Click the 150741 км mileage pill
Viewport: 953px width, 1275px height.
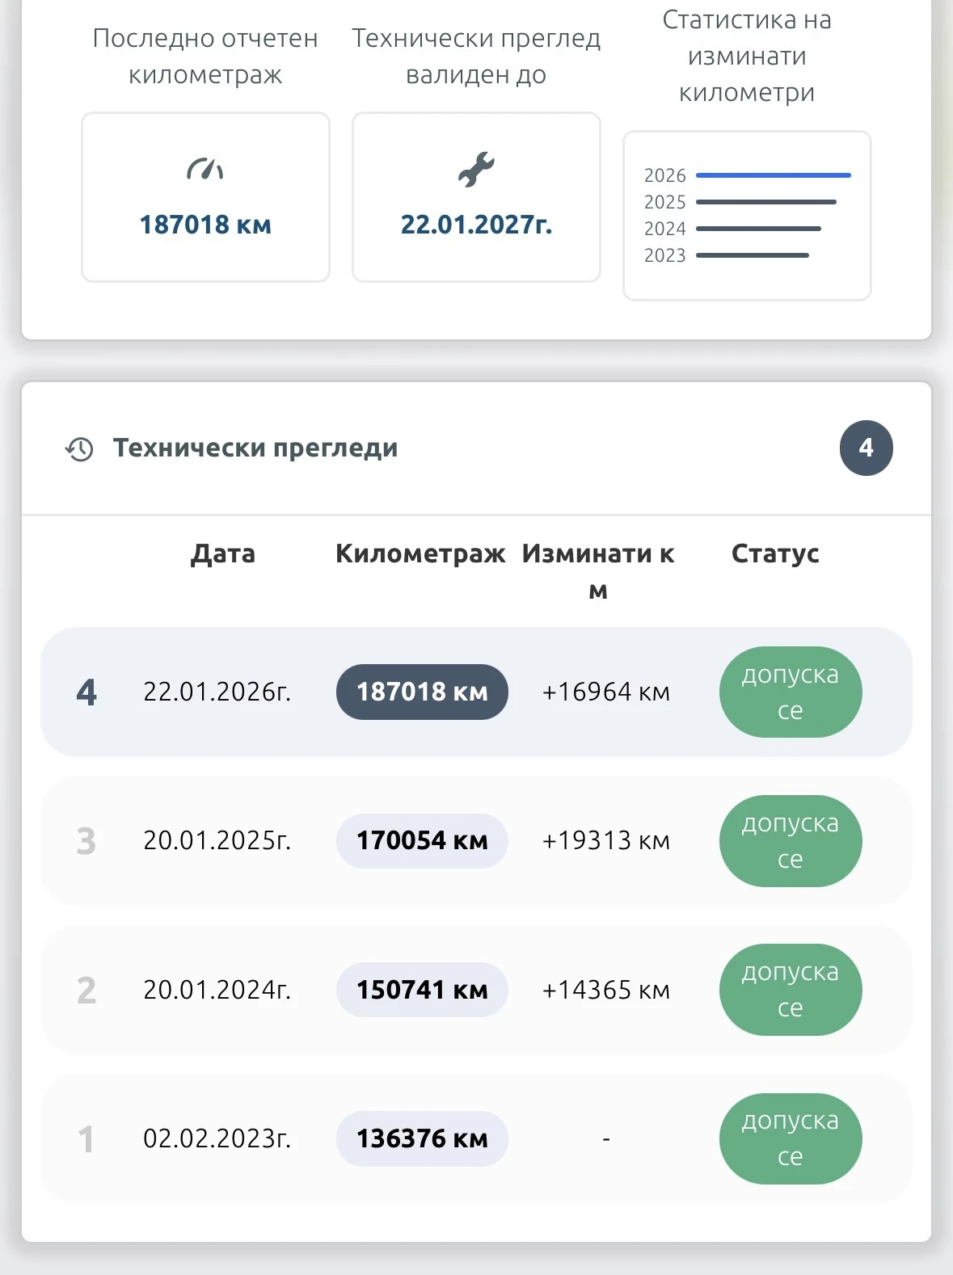(x=422, y=990)
